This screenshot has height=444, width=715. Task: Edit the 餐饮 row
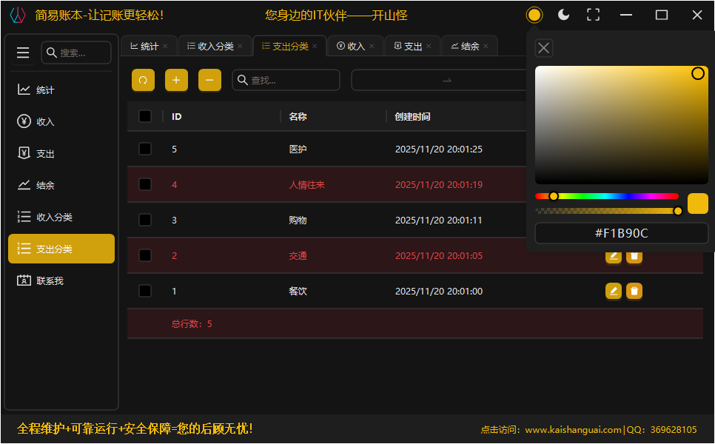point(614,291)
